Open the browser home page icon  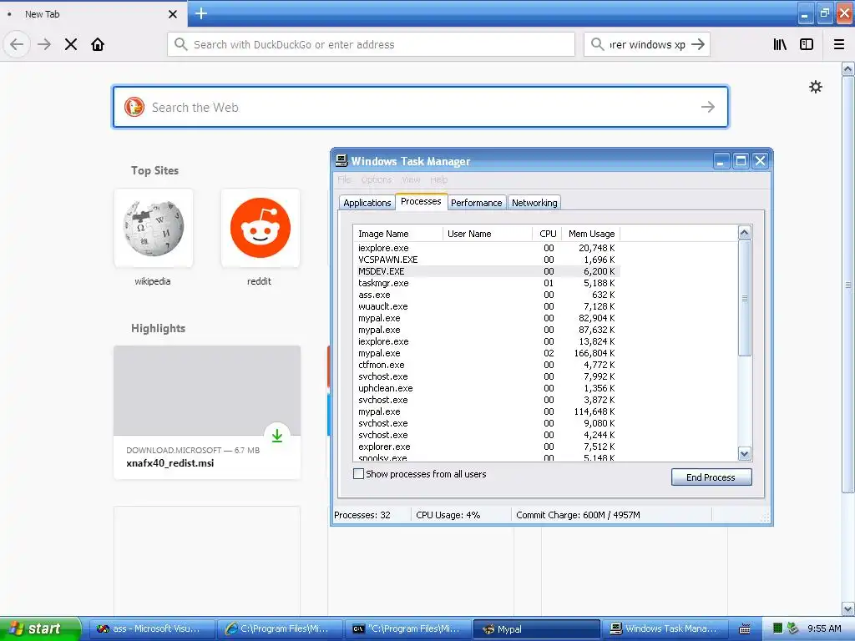[98, 44]
